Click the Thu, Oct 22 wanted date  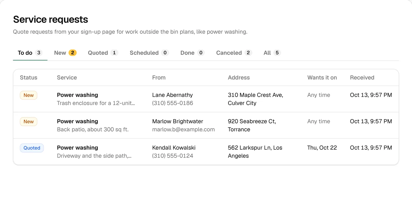coord(322,148)
